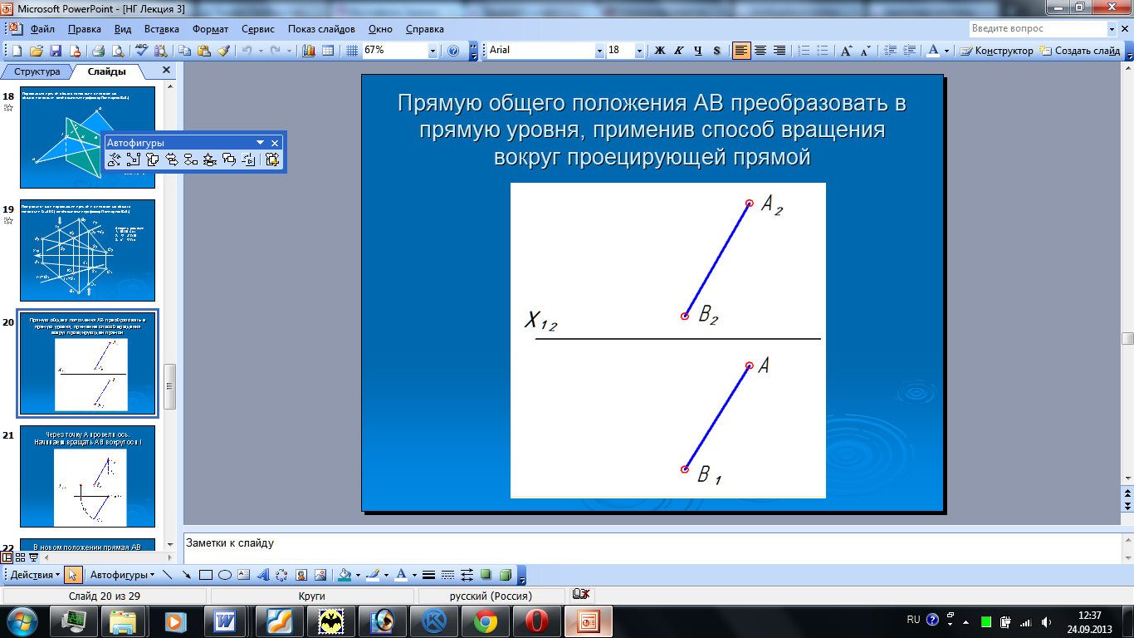
Task: Close the slides pane with X
Action: click(166, 71)
